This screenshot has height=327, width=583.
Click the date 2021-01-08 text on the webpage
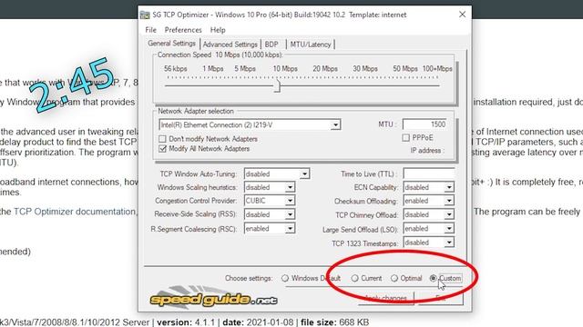point(258,322)
